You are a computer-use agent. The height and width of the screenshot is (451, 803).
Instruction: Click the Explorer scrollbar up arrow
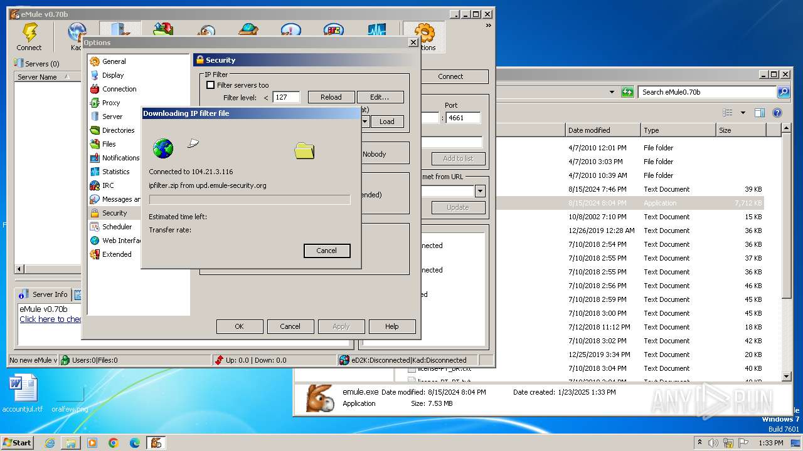[x=787, y=128]
